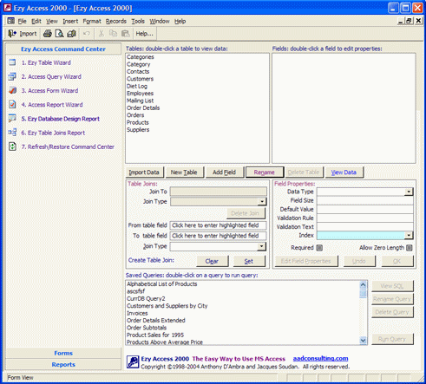Screen dimensions: 426x384
Task: Click the Ezy Access 2000 key logo
Action: point(133,362)
